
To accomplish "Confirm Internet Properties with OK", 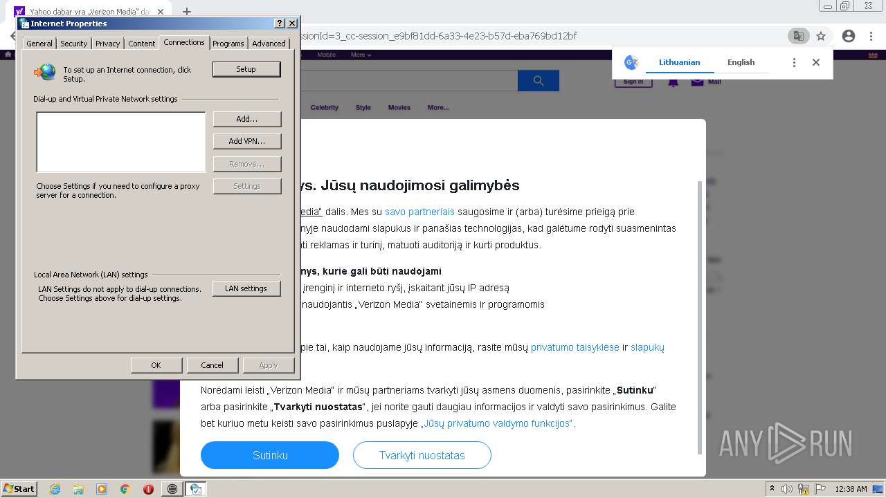I will coord(156,365).
